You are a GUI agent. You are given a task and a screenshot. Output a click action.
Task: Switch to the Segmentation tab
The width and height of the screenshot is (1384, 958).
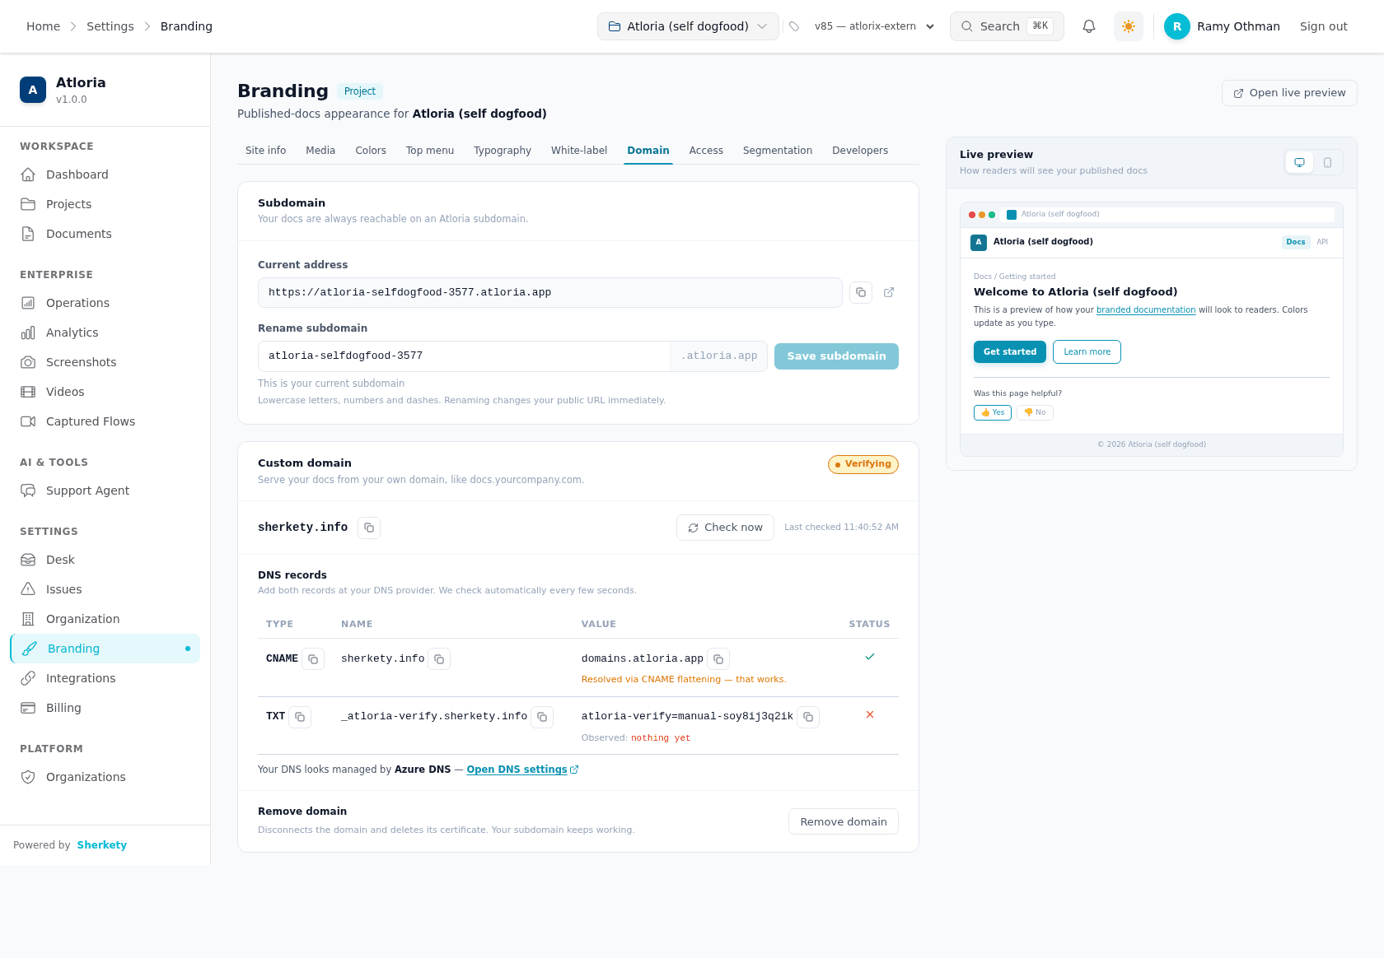click(778, 151)
